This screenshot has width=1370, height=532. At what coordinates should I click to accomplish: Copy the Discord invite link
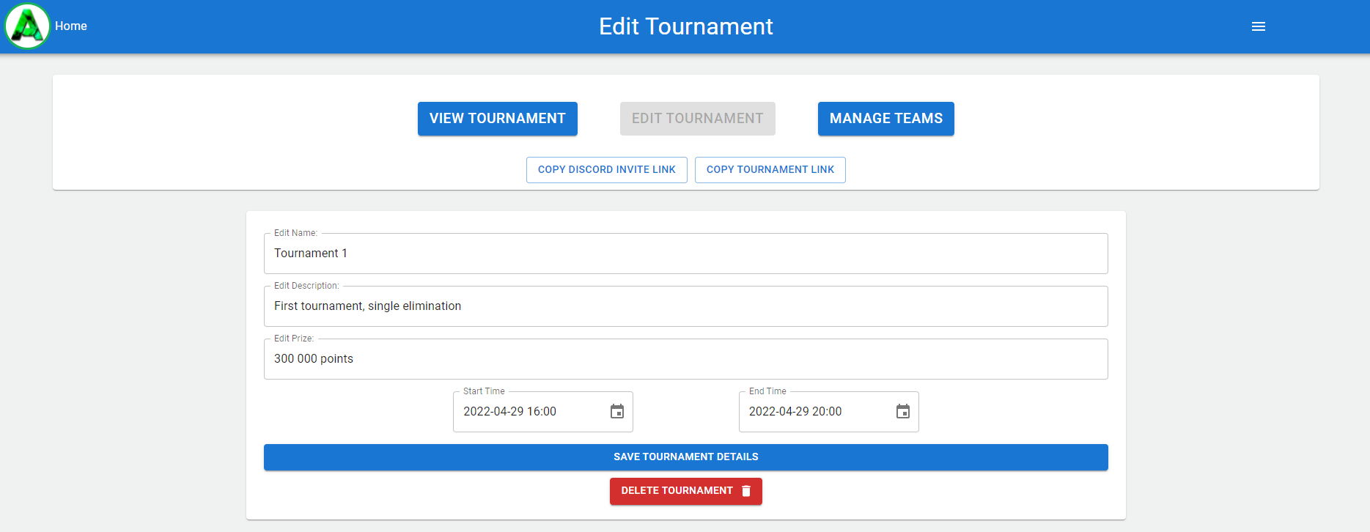606,170
